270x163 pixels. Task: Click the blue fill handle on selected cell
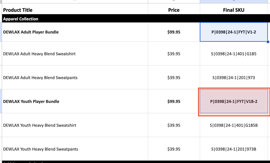[x=268, y=42]
